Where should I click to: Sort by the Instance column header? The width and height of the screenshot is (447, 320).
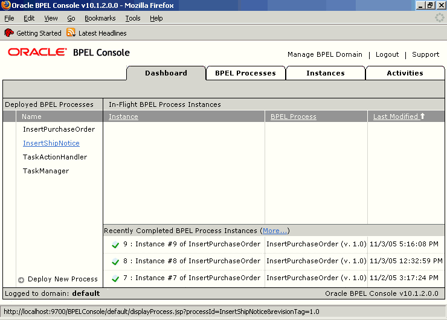coord(123,117)
